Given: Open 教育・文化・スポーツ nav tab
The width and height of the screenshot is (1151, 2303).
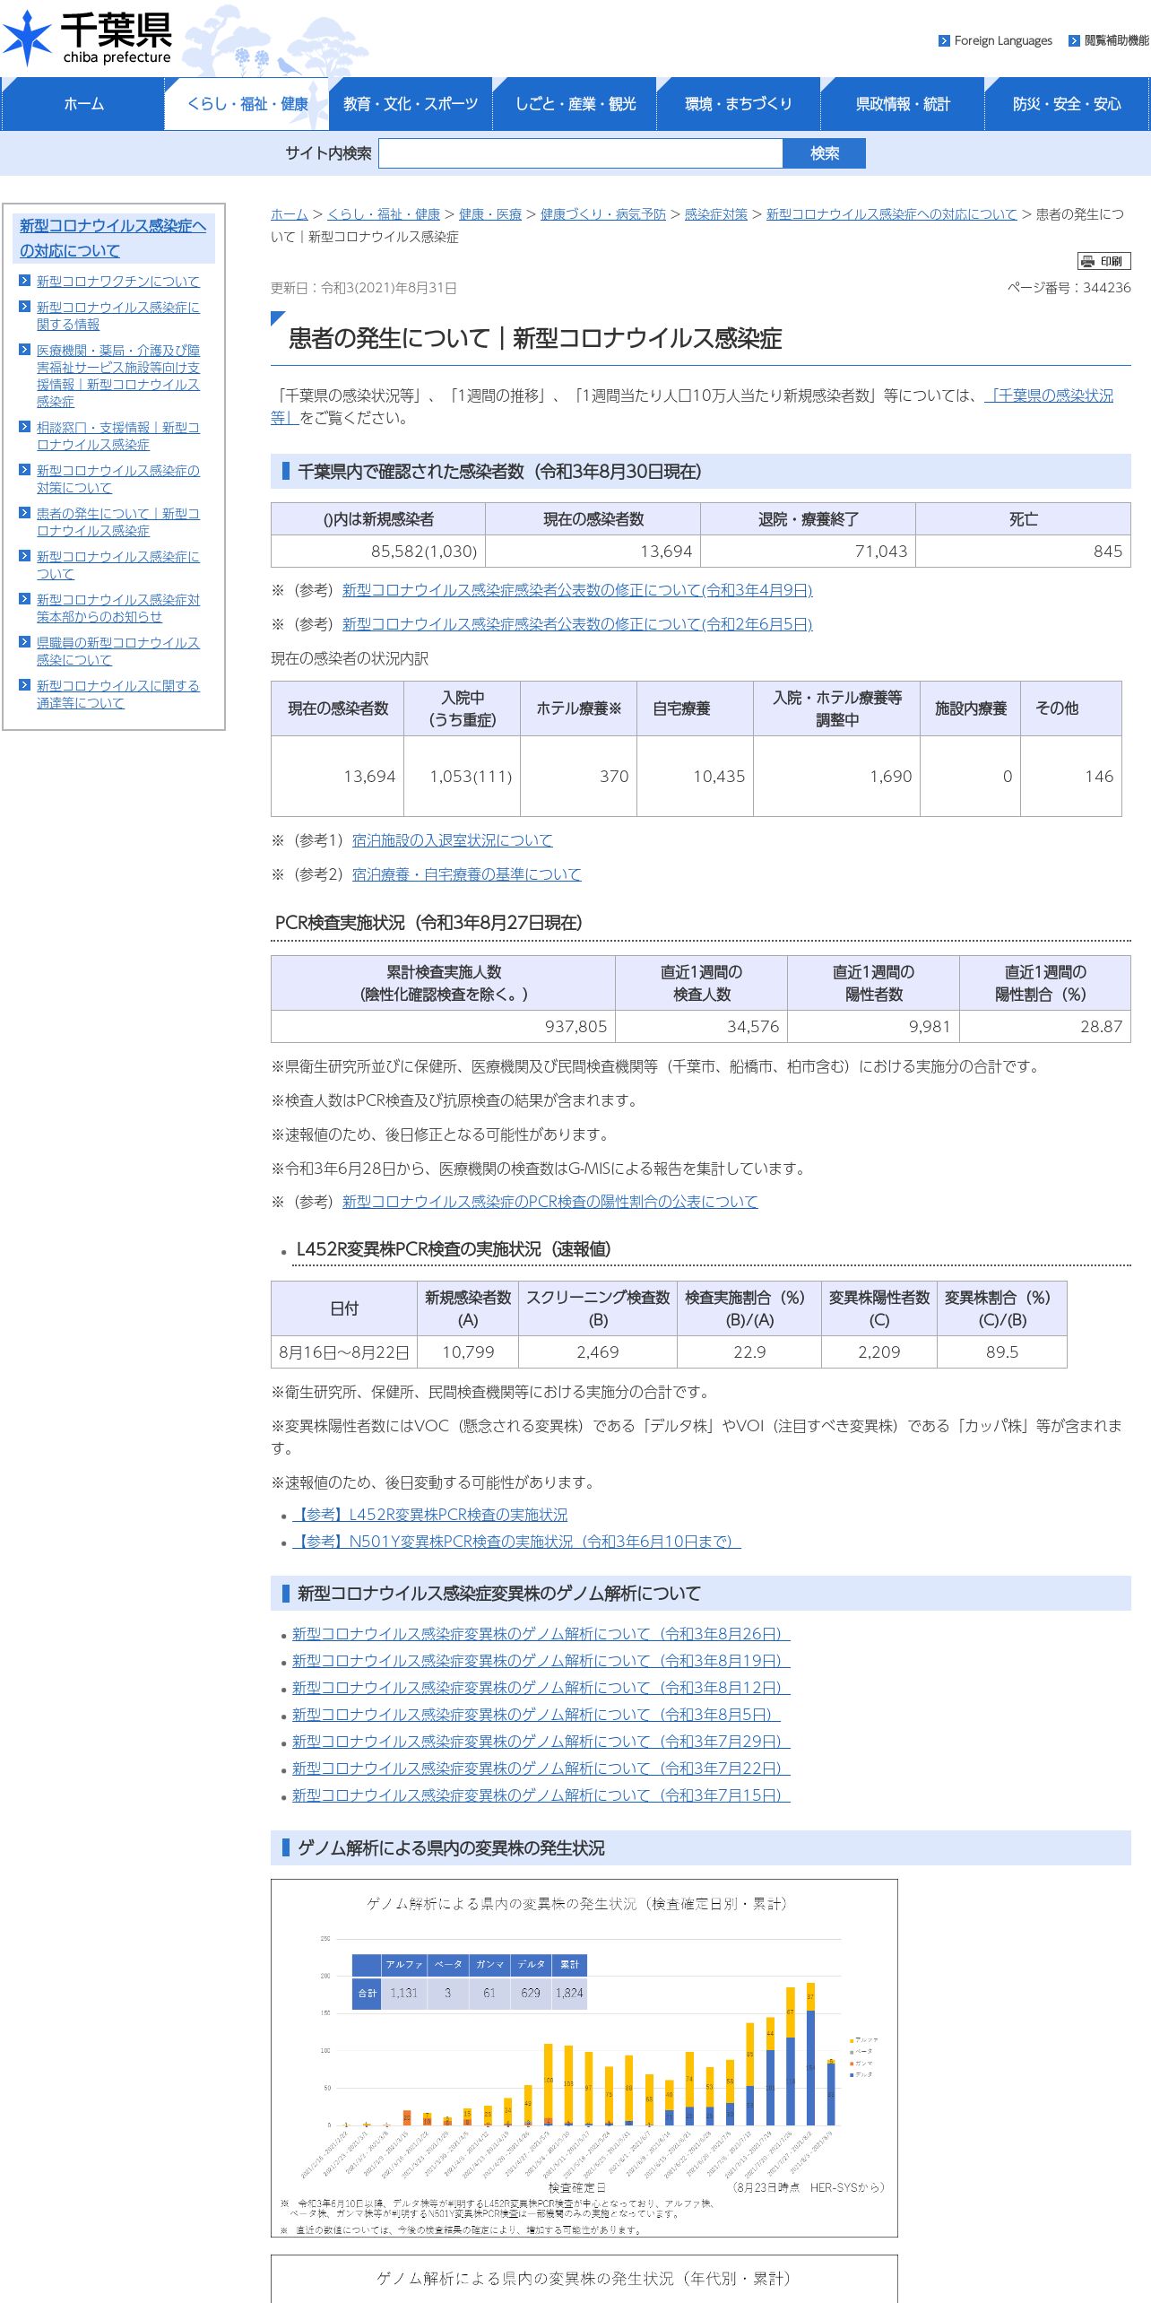Looking at the screenshot, I should pyautogui.click(x=411, y=104).
